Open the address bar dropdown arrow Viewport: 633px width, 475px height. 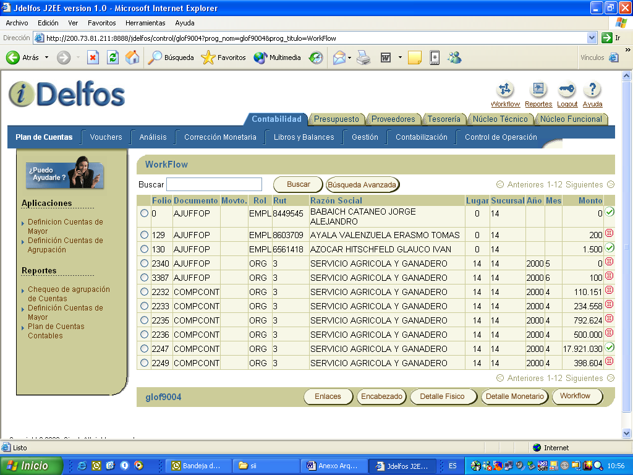tap(592, 38)
